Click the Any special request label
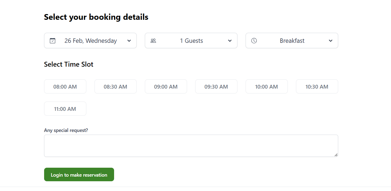This screenshot has height=191, width=391. pyautogui.click(x=66, y=130)
